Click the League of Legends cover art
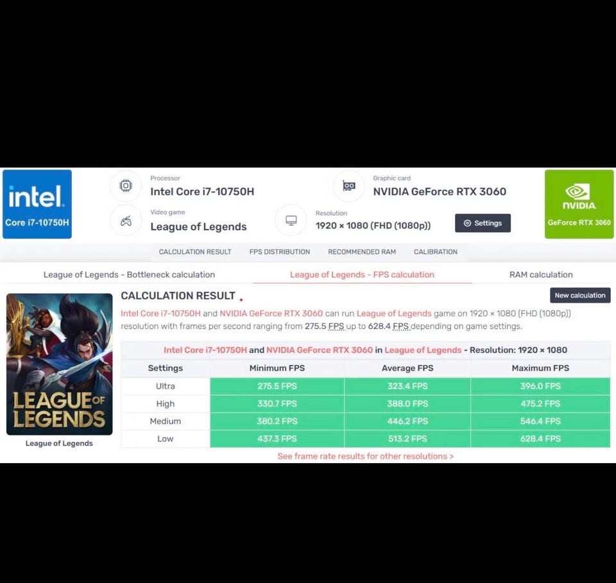 pyautogui.click(x=59, y=364)
